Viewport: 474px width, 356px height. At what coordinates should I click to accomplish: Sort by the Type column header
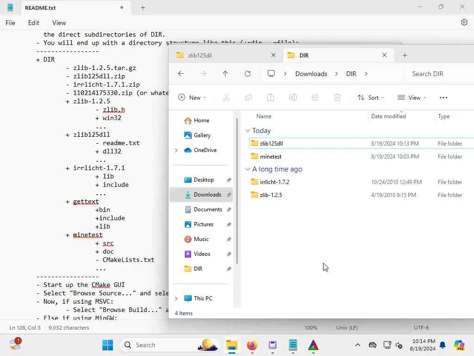[x=443, y=116]
